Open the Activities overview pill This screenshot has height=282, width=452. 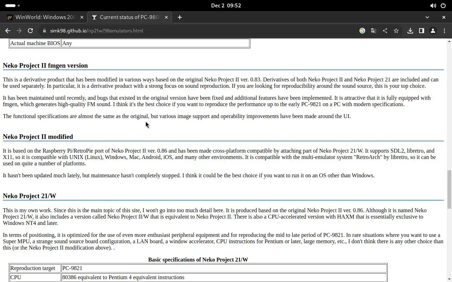pos(13,6)
